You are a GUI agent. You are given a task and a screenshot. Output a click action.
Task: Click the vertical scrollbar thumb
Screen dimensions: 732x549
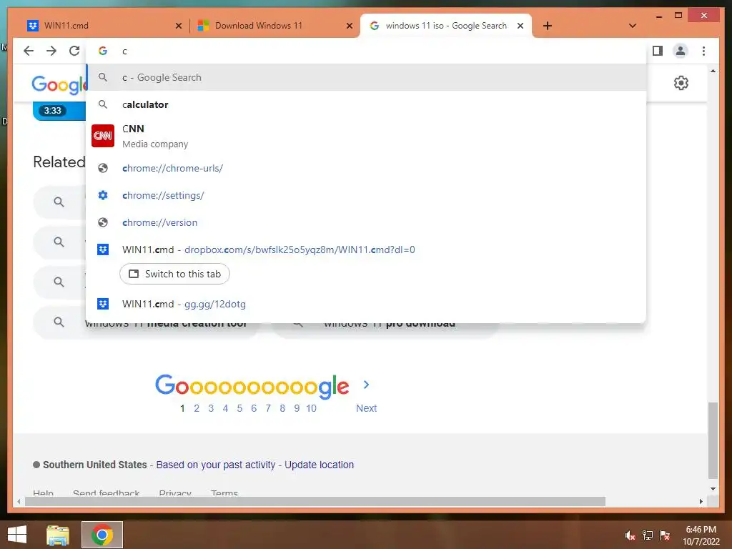click(713, 440)
